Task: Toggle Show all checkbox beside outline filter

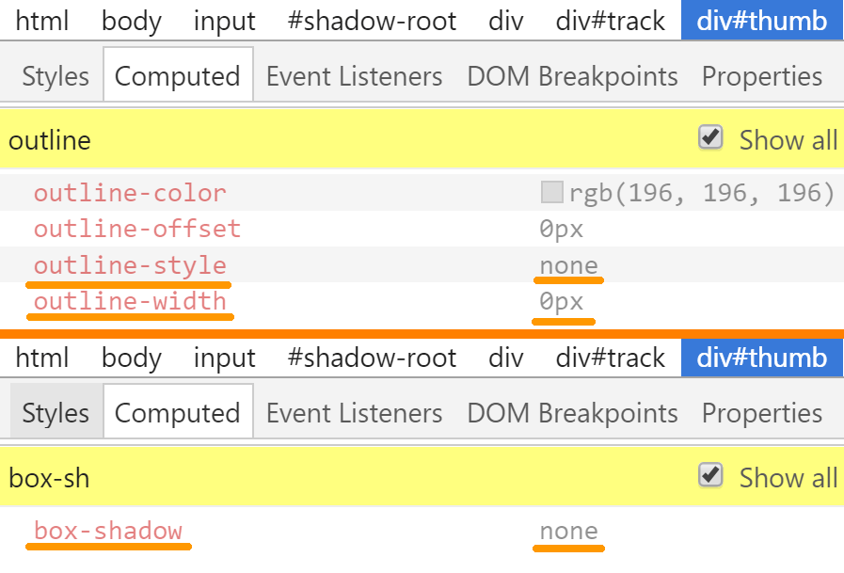Action: point(710,138)
